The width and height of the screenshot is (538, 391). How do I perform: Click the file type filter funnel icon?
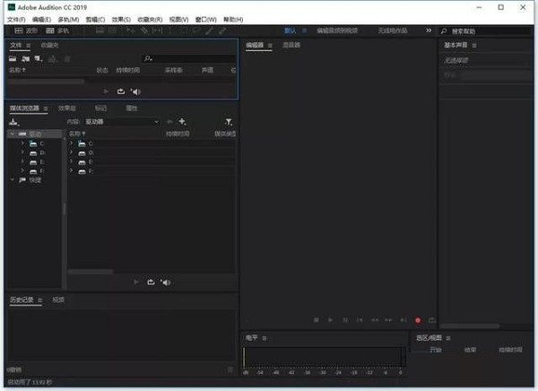pos(229,122)
